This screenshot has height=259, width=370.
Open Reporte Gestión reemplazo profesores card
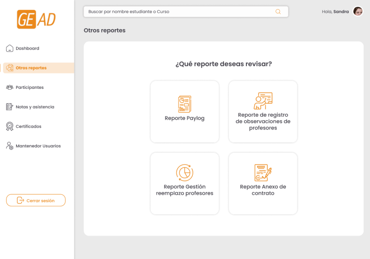point(185,183)
